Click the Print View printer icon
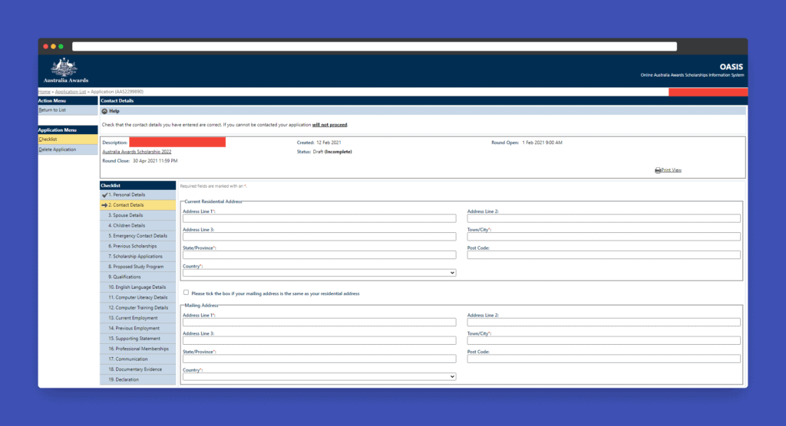786x426 pixels. 658,170
